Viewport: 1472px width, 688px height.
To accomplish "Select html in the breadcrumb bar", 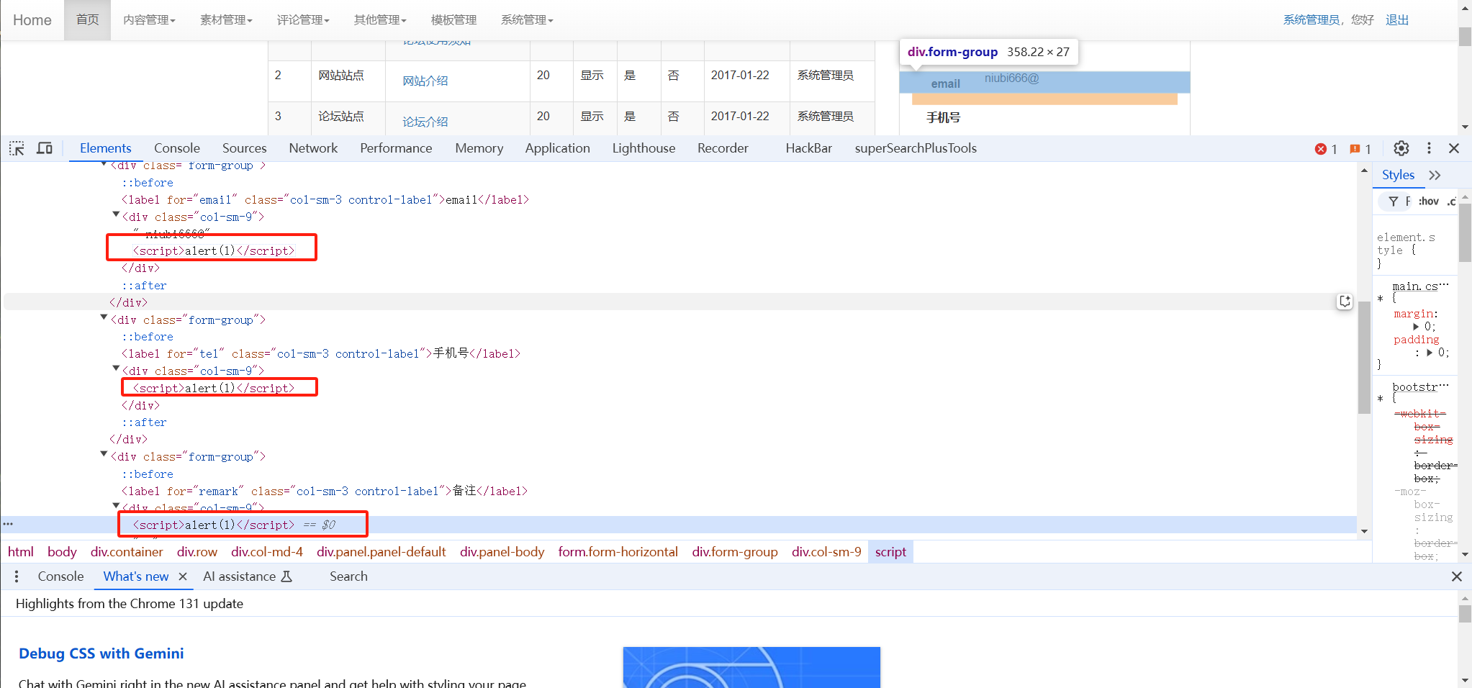I will pos(21,552).
